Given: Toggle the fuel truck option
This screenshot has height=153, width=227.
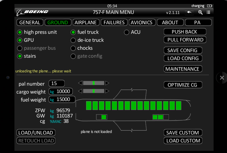Looking at the screenshot, I should tap(73, 32).
